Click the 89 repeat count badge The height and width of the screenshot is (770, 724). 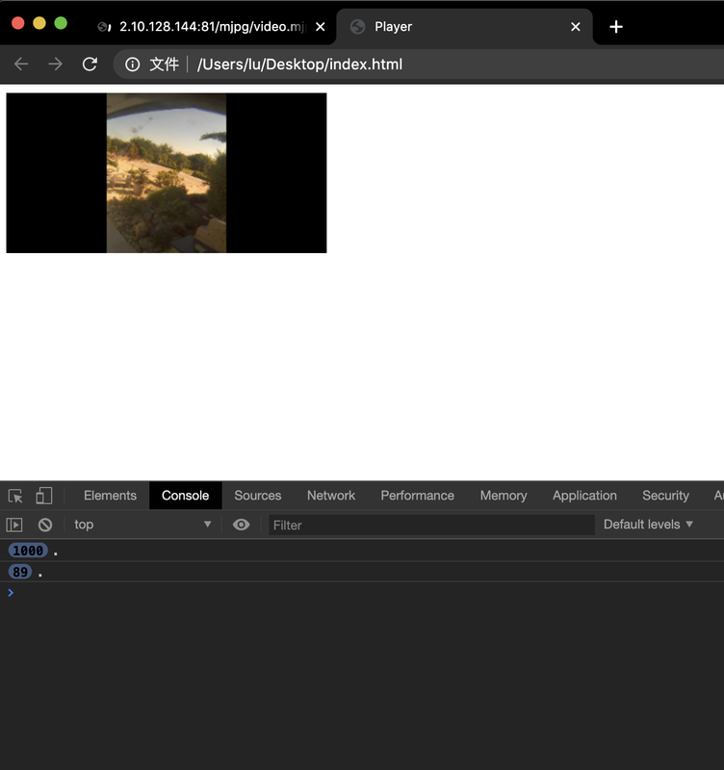[20, 572]
